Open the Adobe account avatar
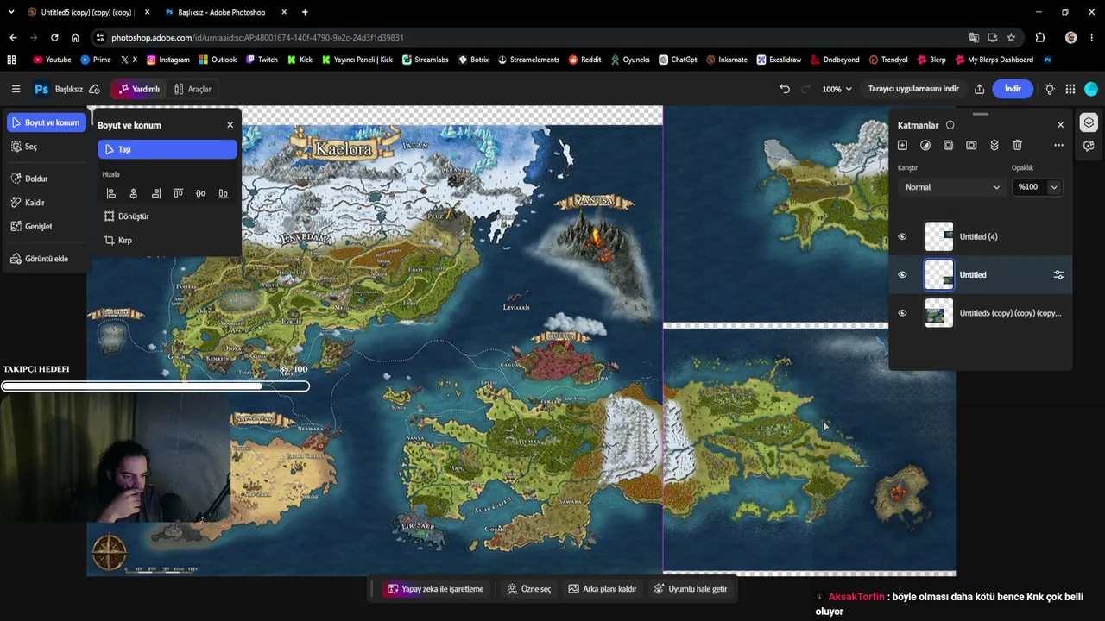This screenshot has width=1105, height=621. point(1091,89)
